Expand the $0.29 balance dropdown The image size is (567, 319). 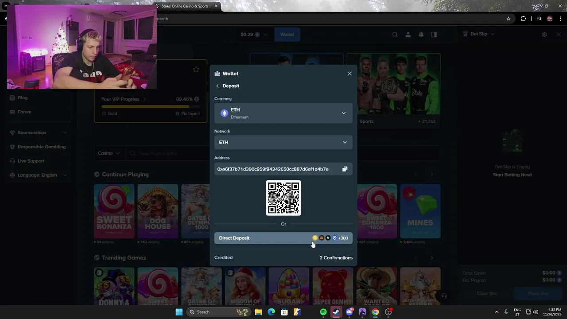click(x=254, y=35)
